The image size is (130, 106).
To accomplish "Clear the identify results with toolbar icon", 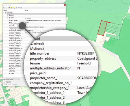I will 14,8.
